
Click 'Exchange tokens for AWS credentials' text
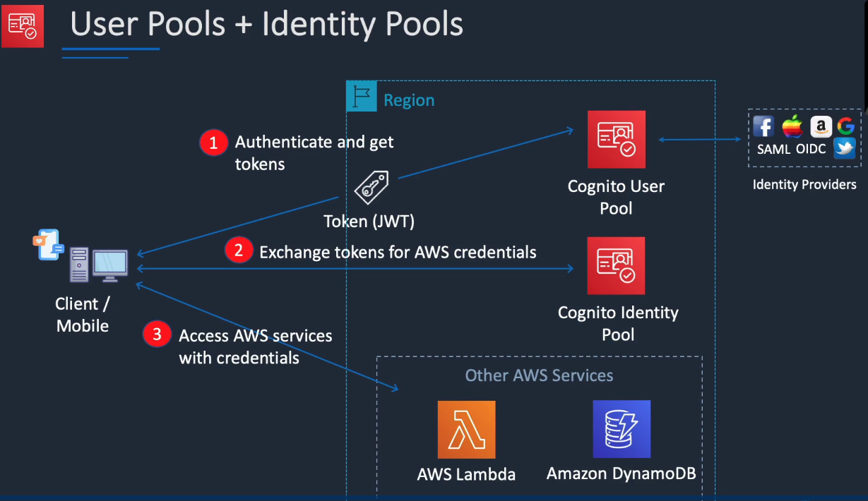pos(398,252)
